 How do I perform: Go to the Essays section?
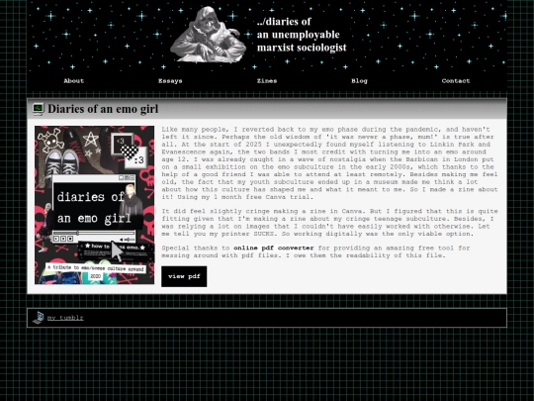coord(170,81)
